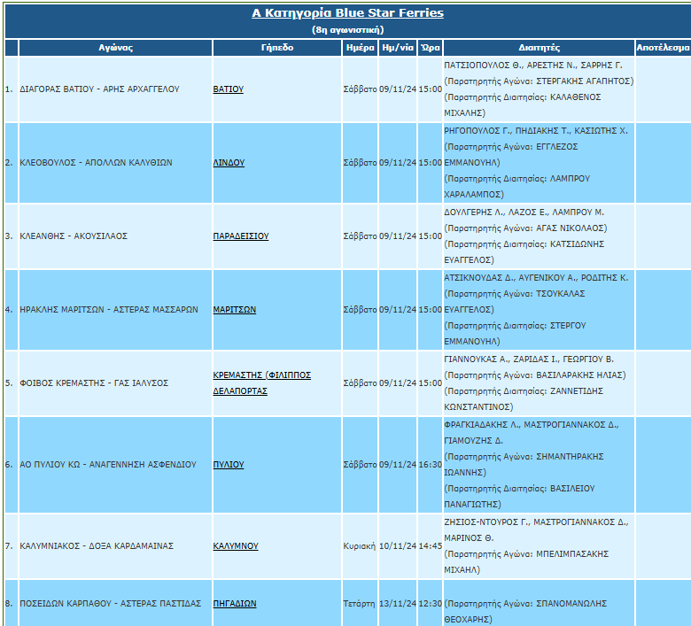Click referees ΑΤΣΙΚΝΟΥΔΑΣ Δ., ΑΥΓΕΝΙΚΟΥ Α., ΡΟΔΙΤΗΣ Κ.
691x626 pixels.
536,278
